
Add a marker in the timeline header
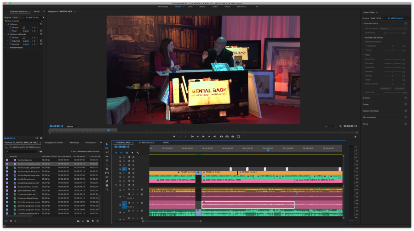pyautogui.click(x=132, y=153)
